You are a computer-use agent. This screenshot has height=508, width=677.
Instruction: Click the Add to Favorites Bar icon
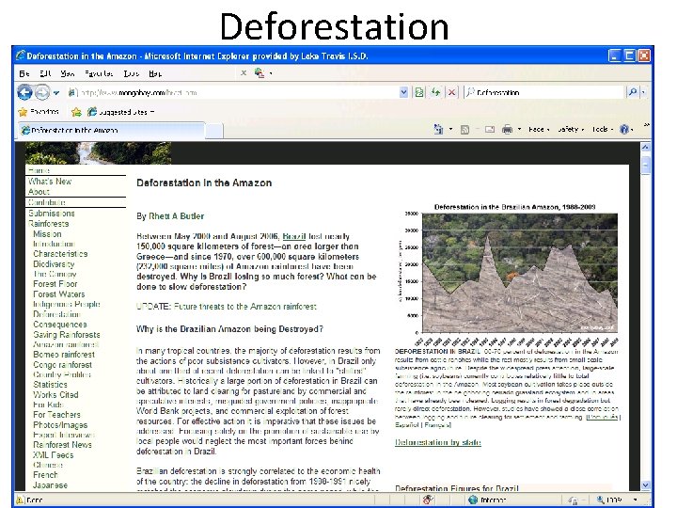pos(76,112)
